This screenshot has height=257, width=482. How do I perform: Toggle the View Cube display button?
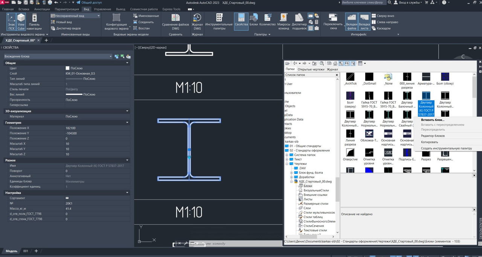(21, 22)
